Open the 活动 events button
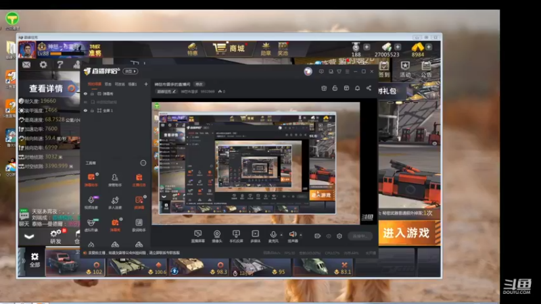541x304 pixels. (x=405, y=70)
